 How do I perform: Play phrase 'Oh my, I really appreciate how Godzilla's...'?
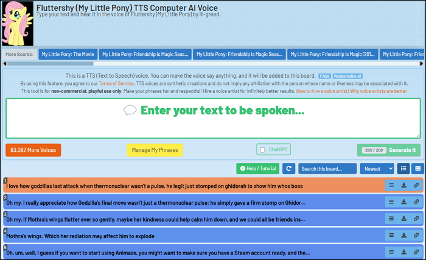point(156,203)
